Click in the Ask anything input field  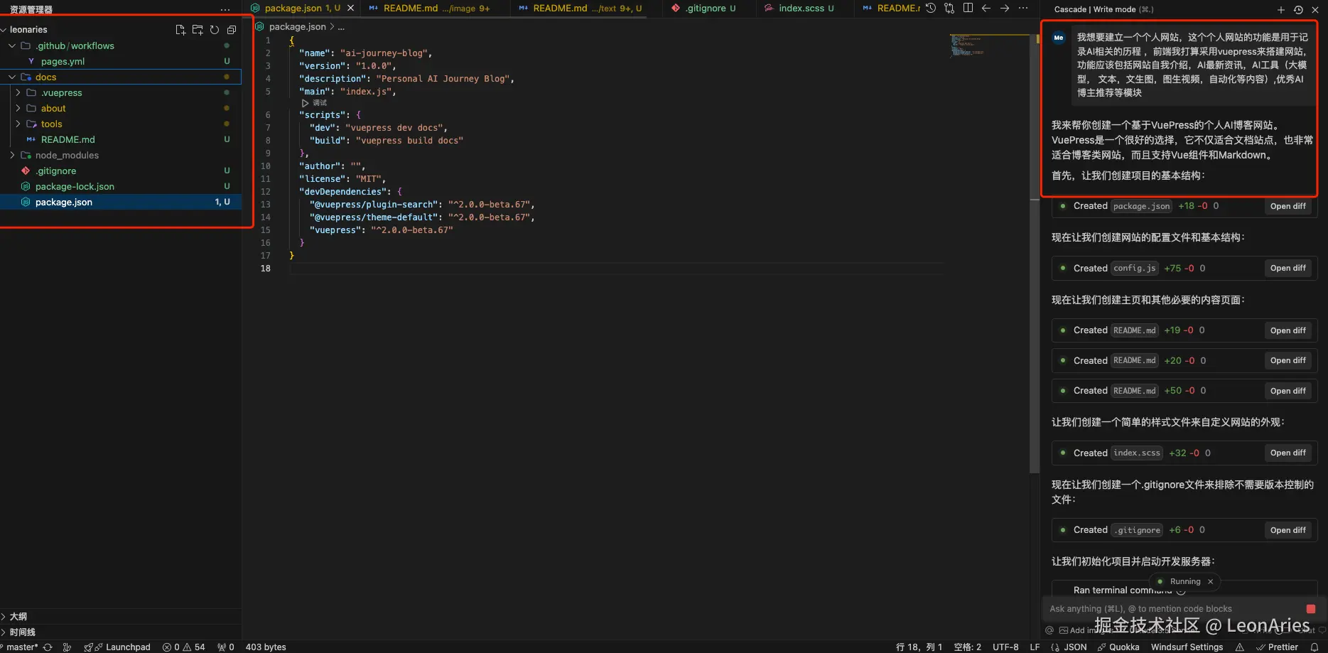pyautogui.click(x=1172, y=609)
